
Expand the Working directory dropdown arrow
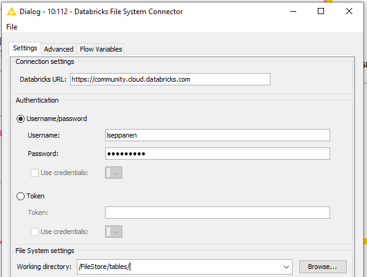pos(286,267)
